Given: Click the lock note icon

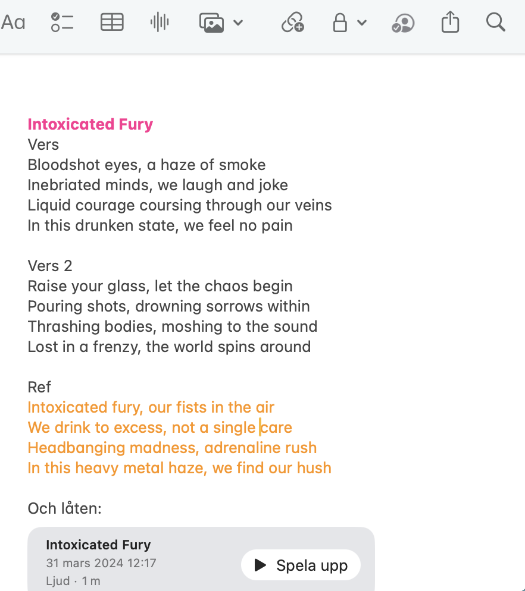Looking at the screenshot, I should [340, 23].
